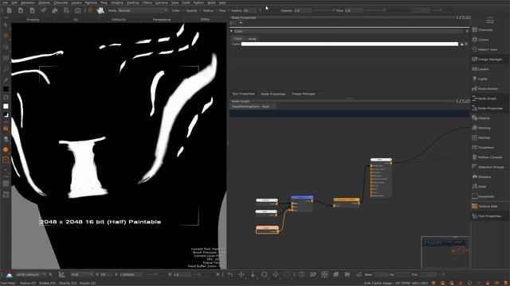Viewport: 510px width, 286px height.
Task: Open the sRGB (default) colorspace dropdown
Action: pyautogui.click(x=31, y=275)
